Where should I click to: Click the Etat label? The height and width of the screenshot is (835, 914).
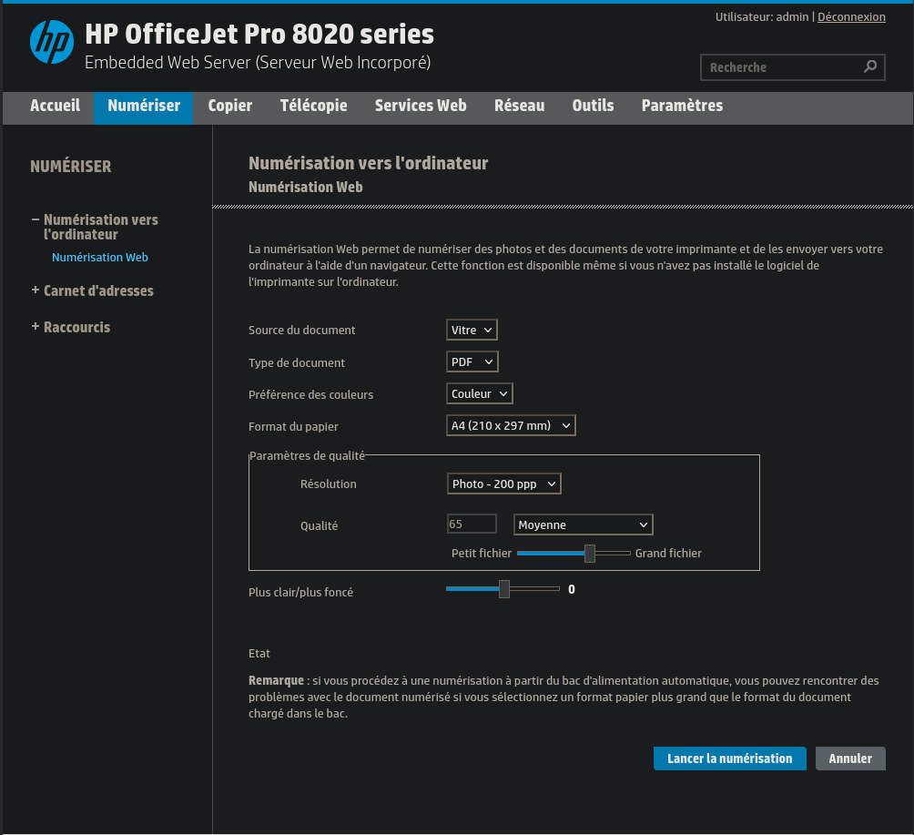tap(259, 654)
